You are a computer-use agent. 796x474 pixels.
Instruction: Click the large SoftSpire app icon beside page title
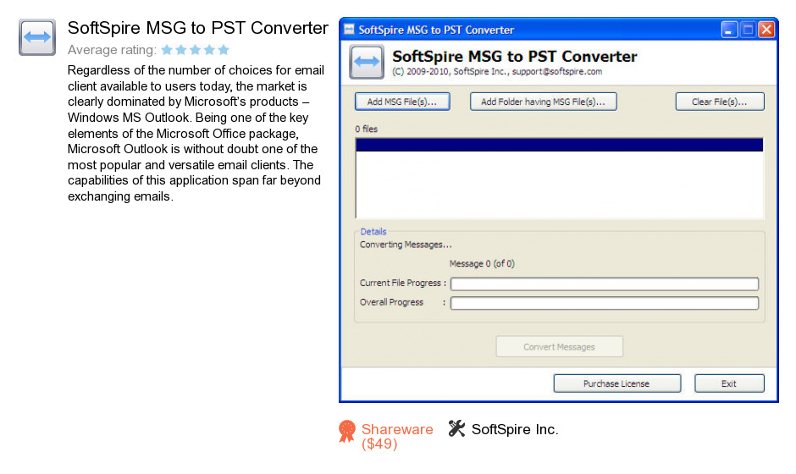(x=37, y=37)
